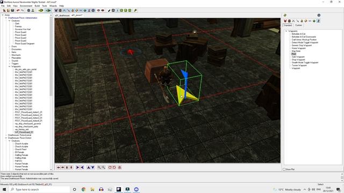Click the Redo arrow in the toolbar
Image resolution: width=344 pixels, height=193 pixels.
[x=22, y=10]
